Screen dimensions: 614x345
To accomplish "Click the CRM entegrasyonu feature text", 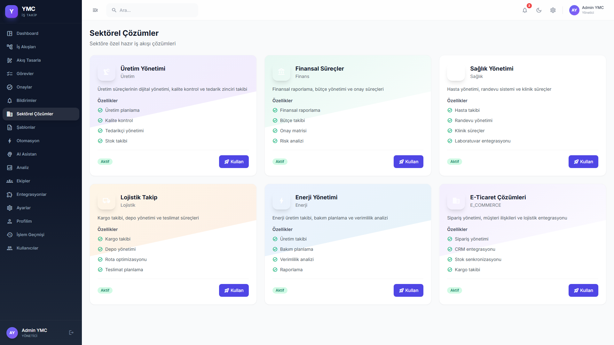I will [x=475, y=249].
